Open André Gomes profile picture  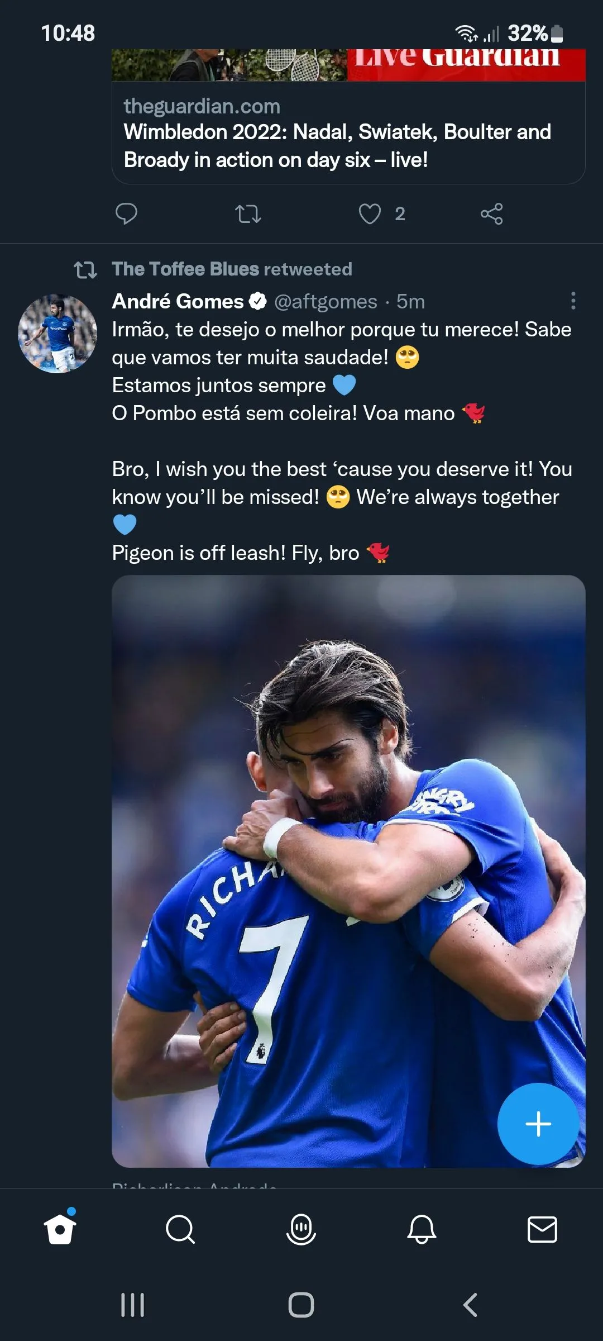tap(58, 334)
